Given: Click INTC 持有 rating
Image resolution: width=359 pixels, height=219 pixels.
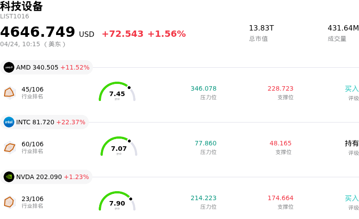Looking at the screenshot, I should [x=352, y=144].
